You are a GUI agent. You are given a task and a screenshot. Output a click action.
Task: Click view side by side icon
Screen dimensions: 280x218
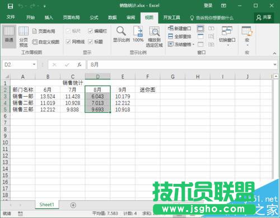[211, 29]
